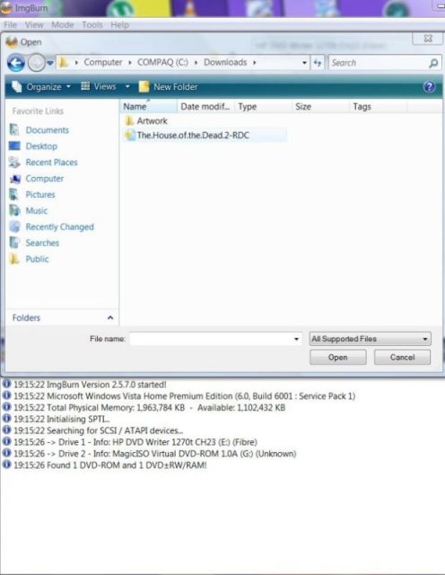The height and width of the screenshot is (575, 445).
Task: Select Downloads in the address breadcrumb
Action: pyautogui.click(x=225, y=62)
